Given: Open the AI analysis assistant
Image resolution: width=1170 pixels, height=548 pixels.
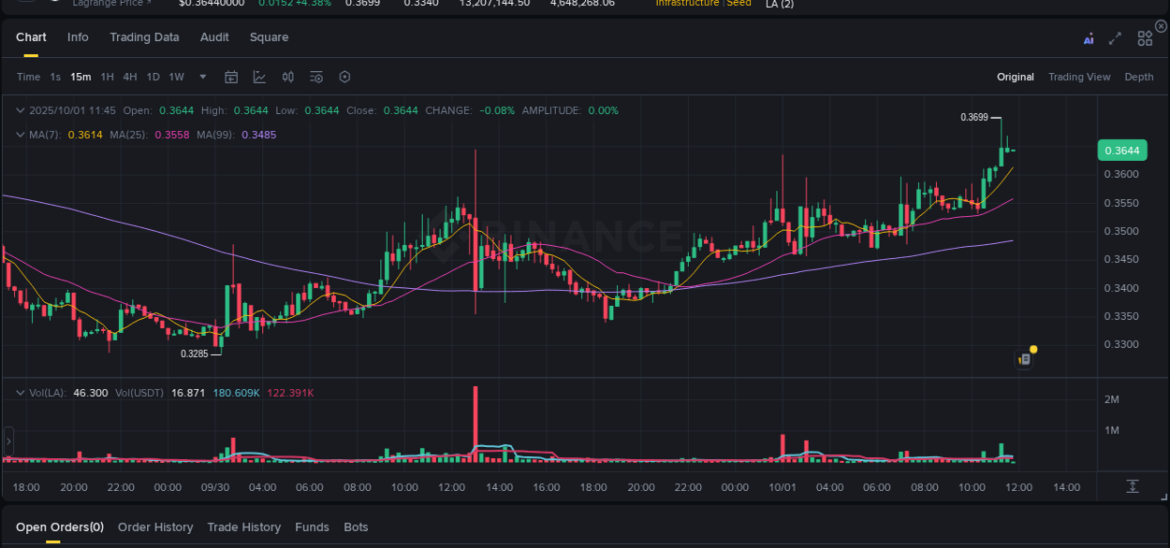Looking at the screenshot, I should click(x=1089, y=37).
